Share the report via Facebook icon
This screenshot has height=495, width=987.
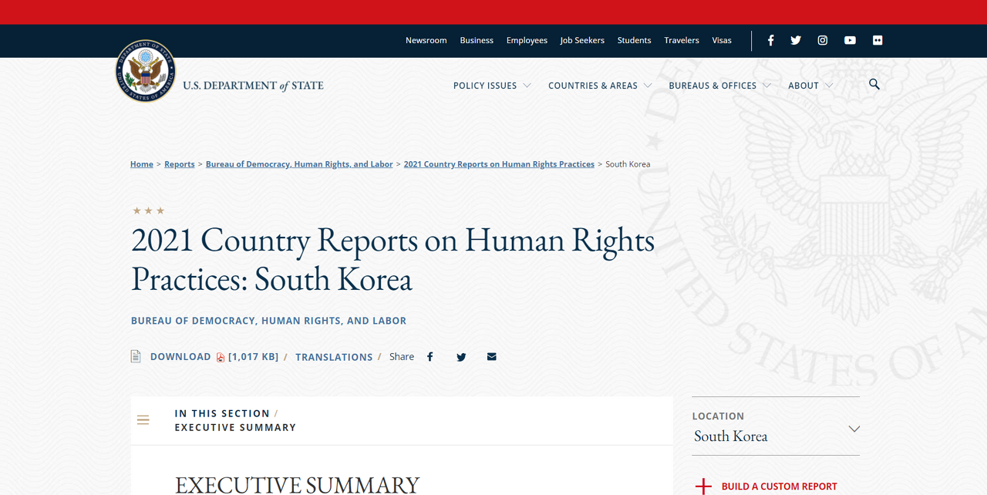[x=430, y=357]
